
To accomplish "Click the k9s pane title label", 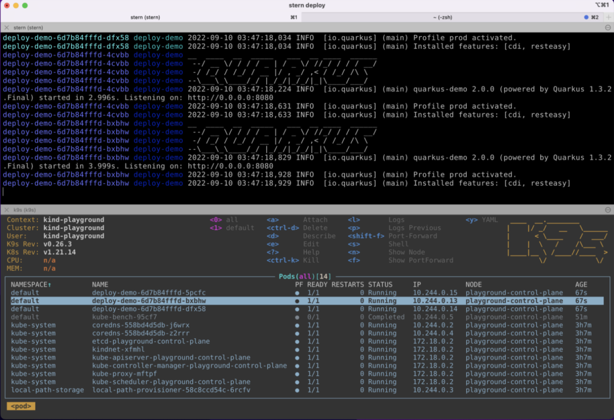I will 24,210.
